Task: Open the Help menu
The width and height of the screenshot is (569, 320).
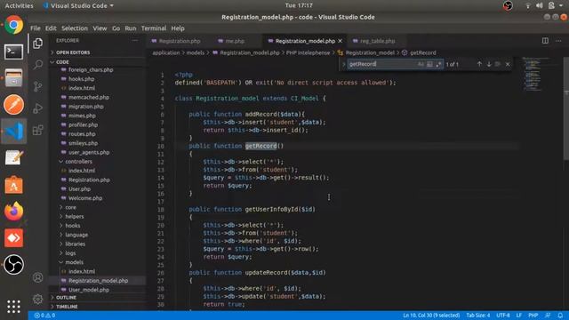Action: coord(178,28)
